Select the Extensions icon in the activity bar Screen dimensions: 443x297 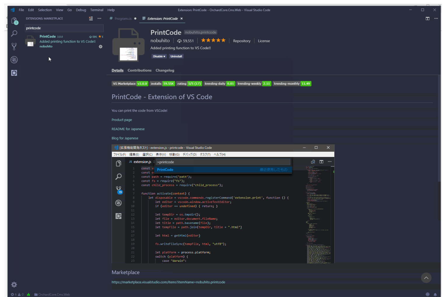click(x=14, y=73)
